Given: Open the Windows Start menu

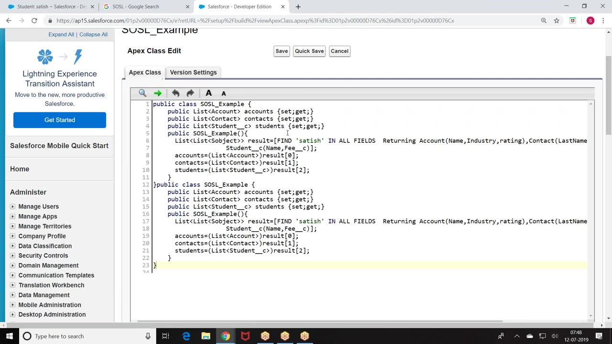Looking at the screenshot, I should click(10, 336).
